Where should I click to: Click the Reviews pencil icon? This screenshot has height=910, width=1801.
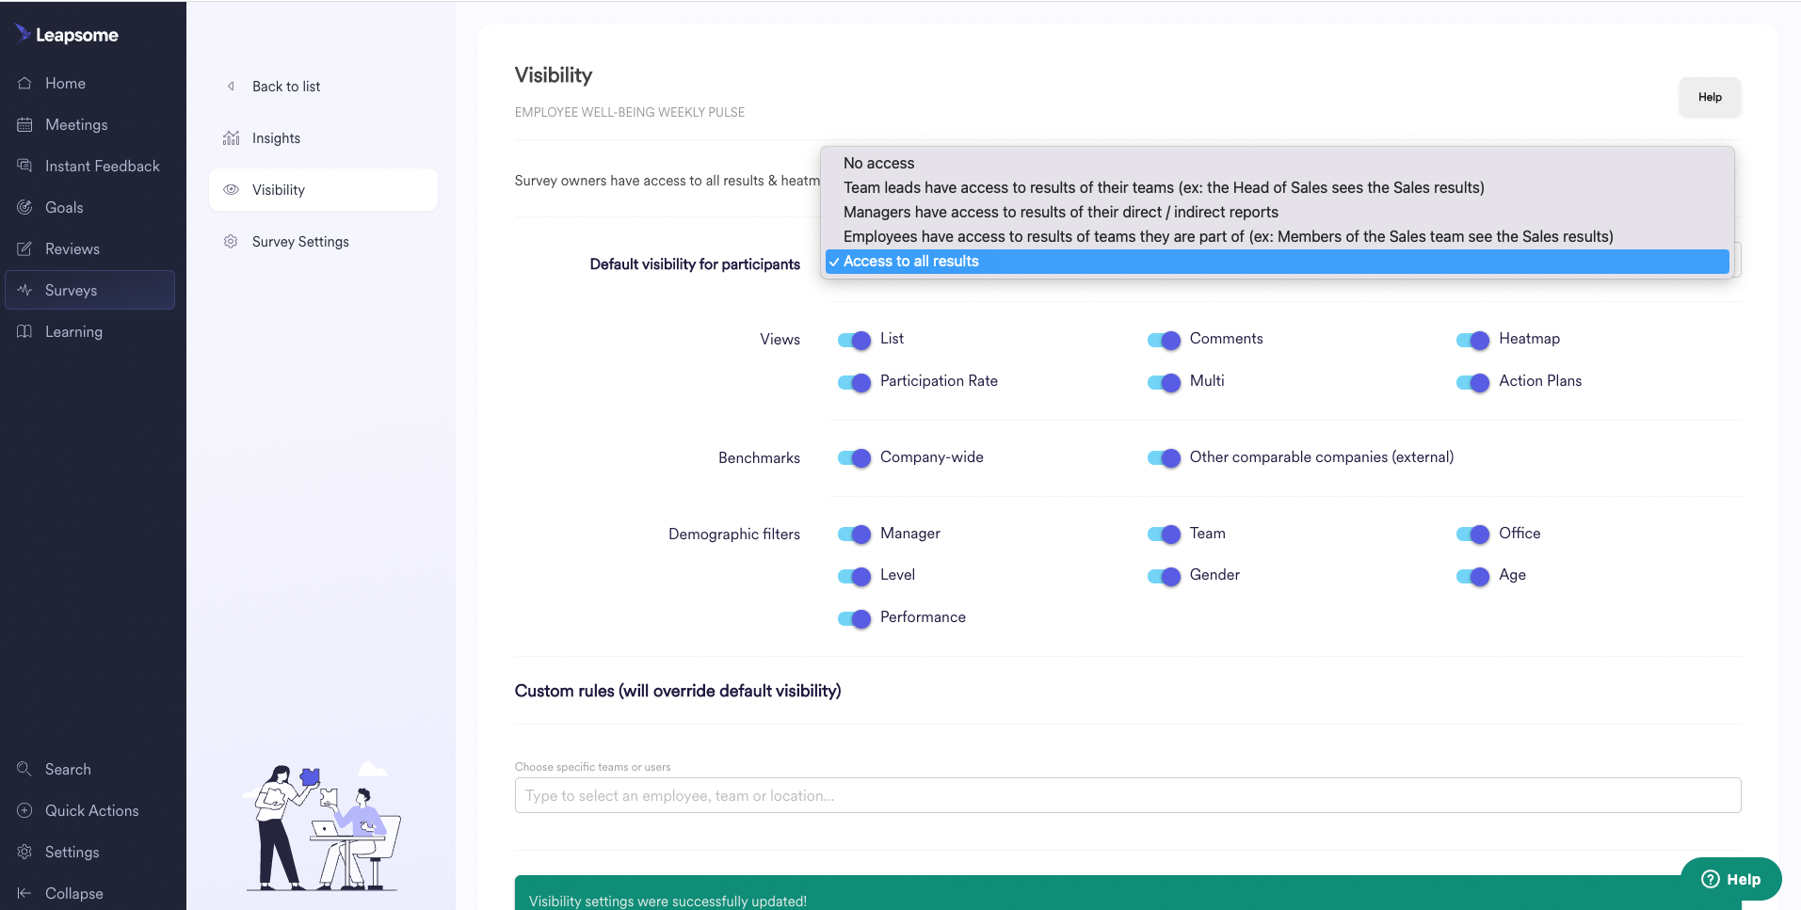(24, 248)
